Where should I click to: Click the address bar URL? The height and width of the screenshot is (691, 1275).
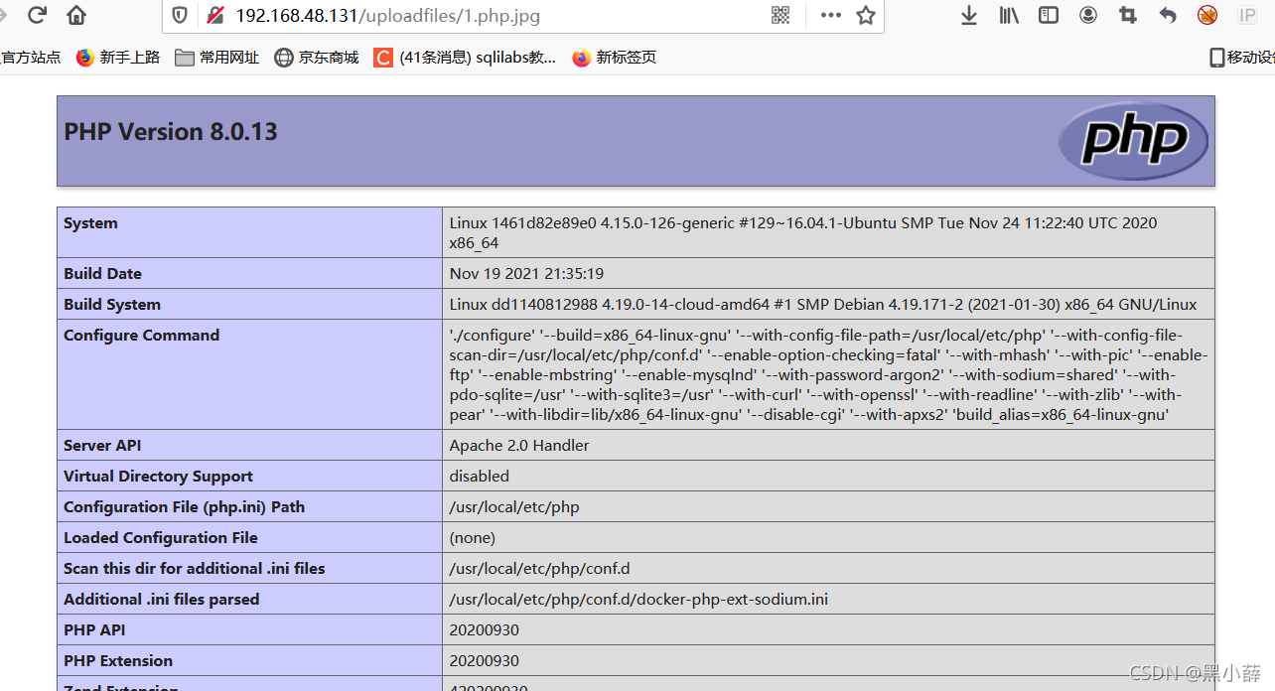pyautogui.click(x=388, y=16)
